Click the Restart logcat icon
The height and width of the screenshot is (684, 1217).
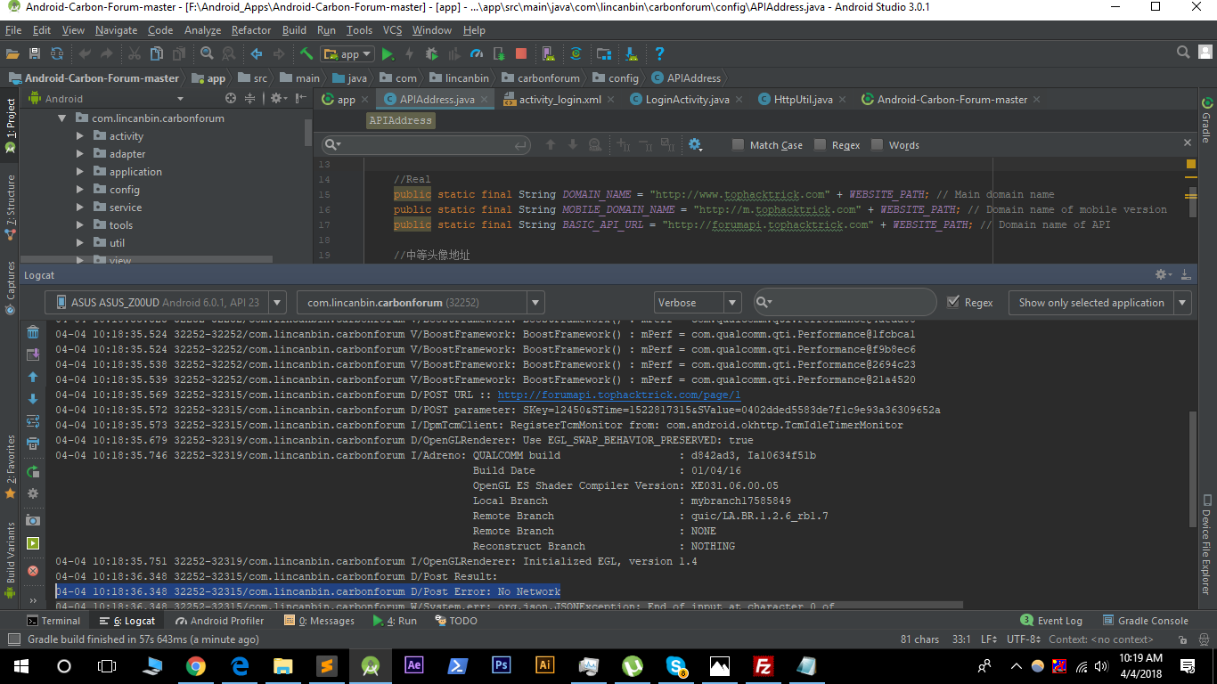click(33, 471)
